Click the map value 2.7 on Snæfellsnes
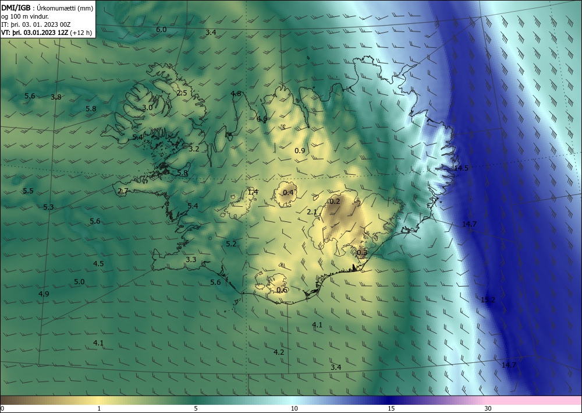Image resolution: width=582 pixels, height=413 pixels. 123,191
